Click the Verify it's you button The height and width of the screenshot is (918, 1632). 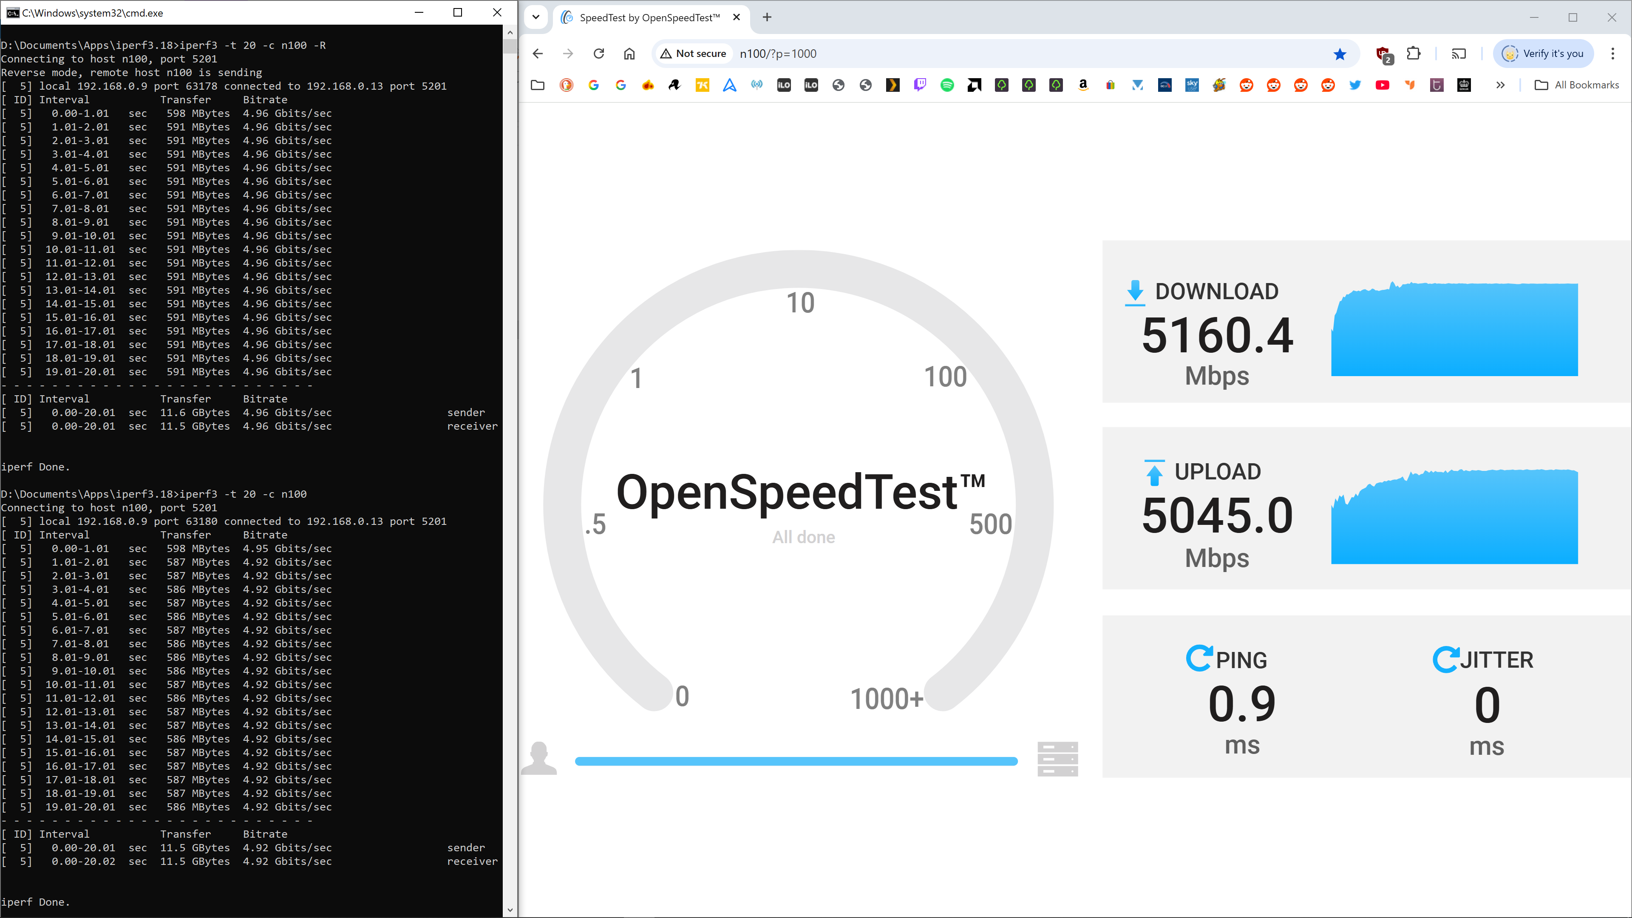coord(1543,54)
